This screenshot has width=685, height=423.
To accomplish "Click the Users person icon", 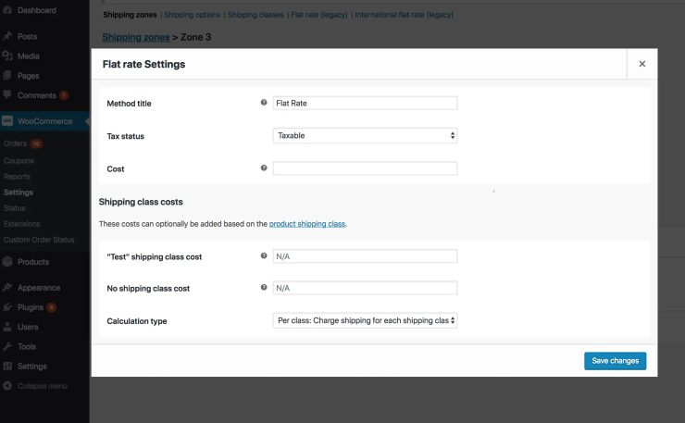I will [7, 327].
